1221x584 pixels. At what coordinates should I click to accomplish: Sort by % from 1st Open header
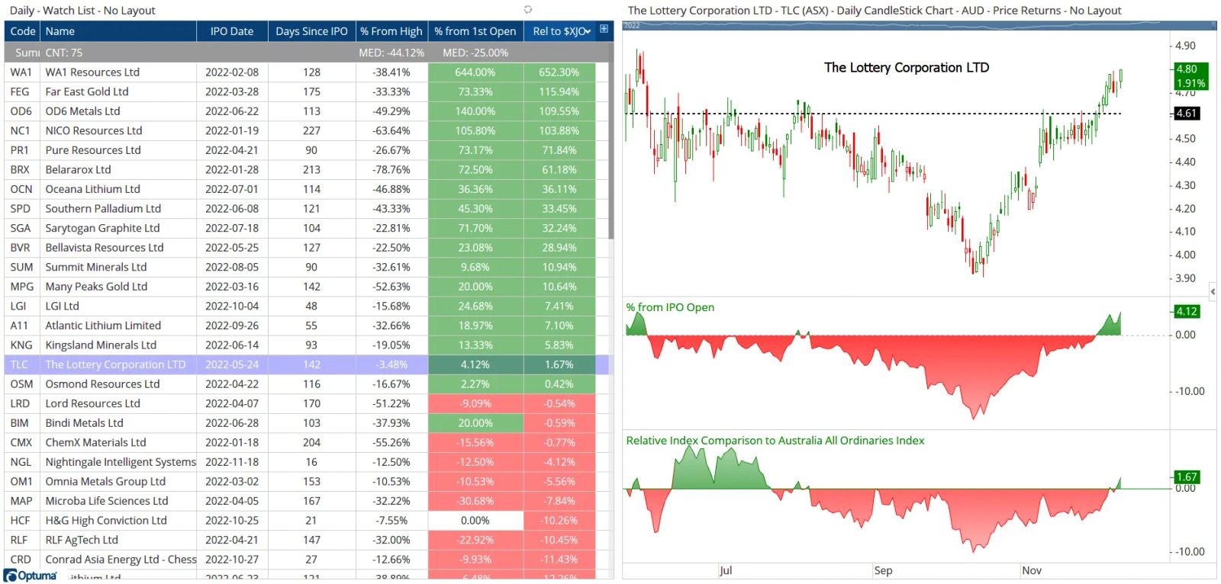pos(475,31)
